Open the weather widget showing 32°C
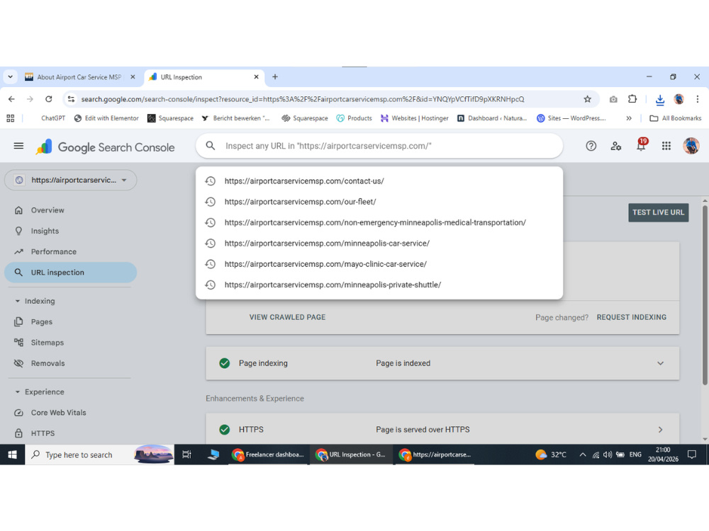This screenshot has height=531, width=709. click(x=551, y=455)
